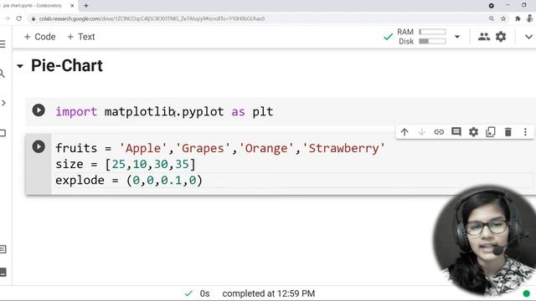Click the RAM usage bar
Screen dimensions: 536x301
[x=432, y=32]
